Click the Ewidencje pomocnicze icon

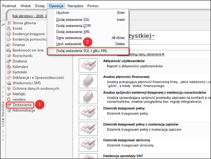click(9, 39)
